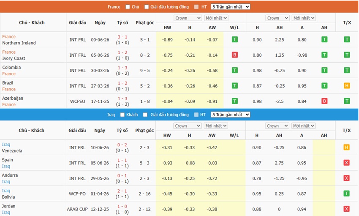Screen dimensions: 359x216
Task: Select the Jordan team name
Action: [x=8, y=206]
